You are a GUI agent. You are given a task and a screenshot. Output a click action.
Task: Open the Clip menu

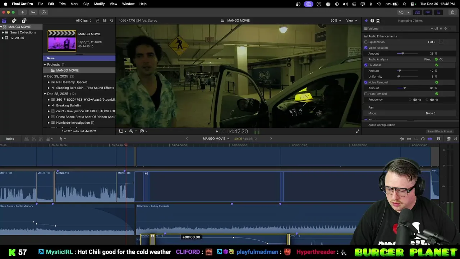point(86,4)
